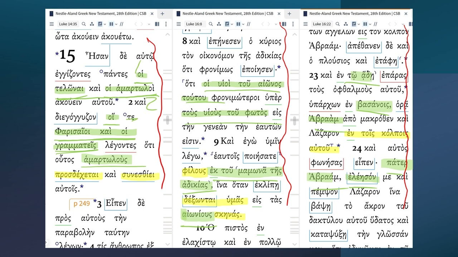The image size is (458, 257).
Task: Go back in Luke 14:35 panel history
Action: point(136,24)
